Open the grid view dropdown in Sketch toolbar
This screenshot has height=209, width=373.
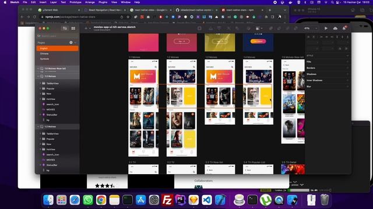[259, 28]
